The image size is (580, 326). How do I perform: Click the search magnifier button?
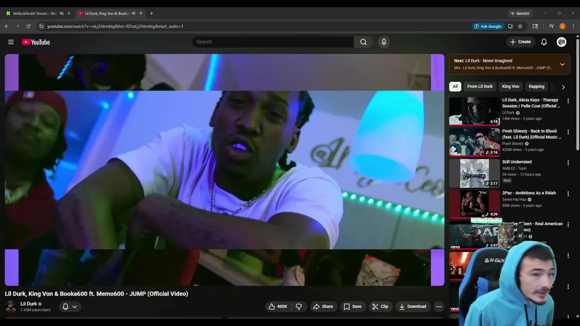(x=363, y=42)
